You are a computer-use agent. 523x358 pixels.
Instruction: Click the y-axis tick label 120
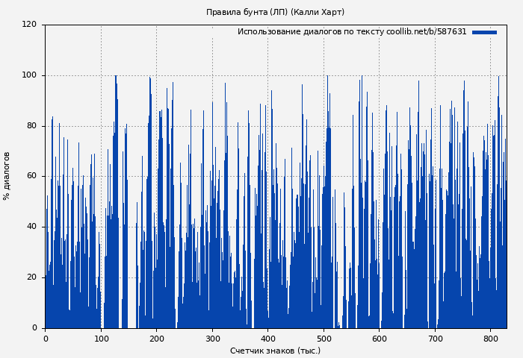29,25
